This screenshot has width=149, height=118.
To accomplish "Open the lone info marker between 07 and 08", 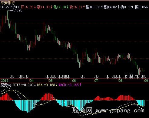I will 107,77.
